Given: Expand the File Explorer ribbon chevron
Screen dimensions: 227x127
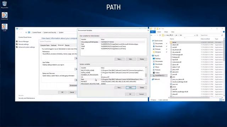Looking at the screenshot, I should [221, 32].
